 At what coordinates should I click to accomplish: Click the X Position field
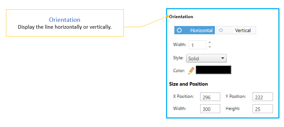click(210, 97)
